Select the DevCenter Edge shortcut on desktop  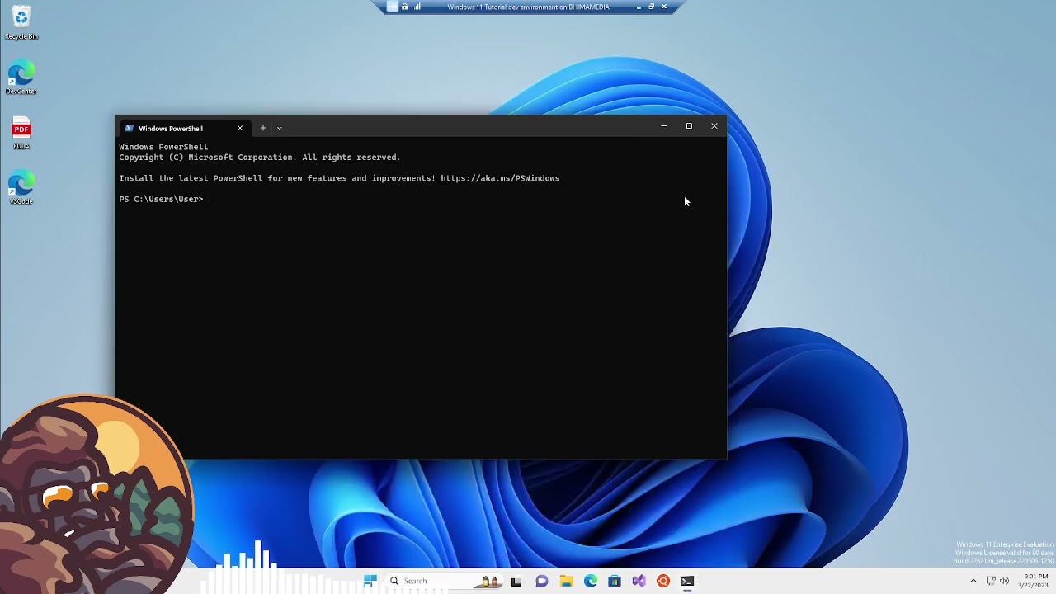21,78
